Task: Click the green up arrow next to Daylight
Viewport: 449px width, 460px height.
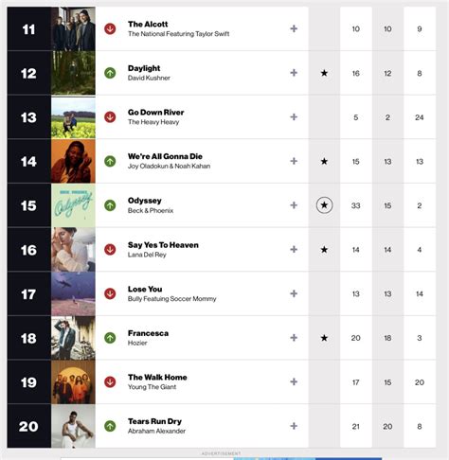Action: [x=110, y=73]
